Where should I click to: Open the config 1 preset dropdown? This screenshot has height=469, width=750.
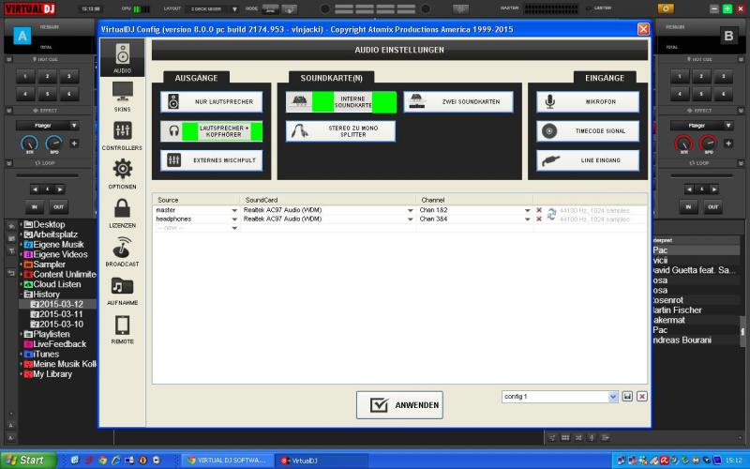613,397
